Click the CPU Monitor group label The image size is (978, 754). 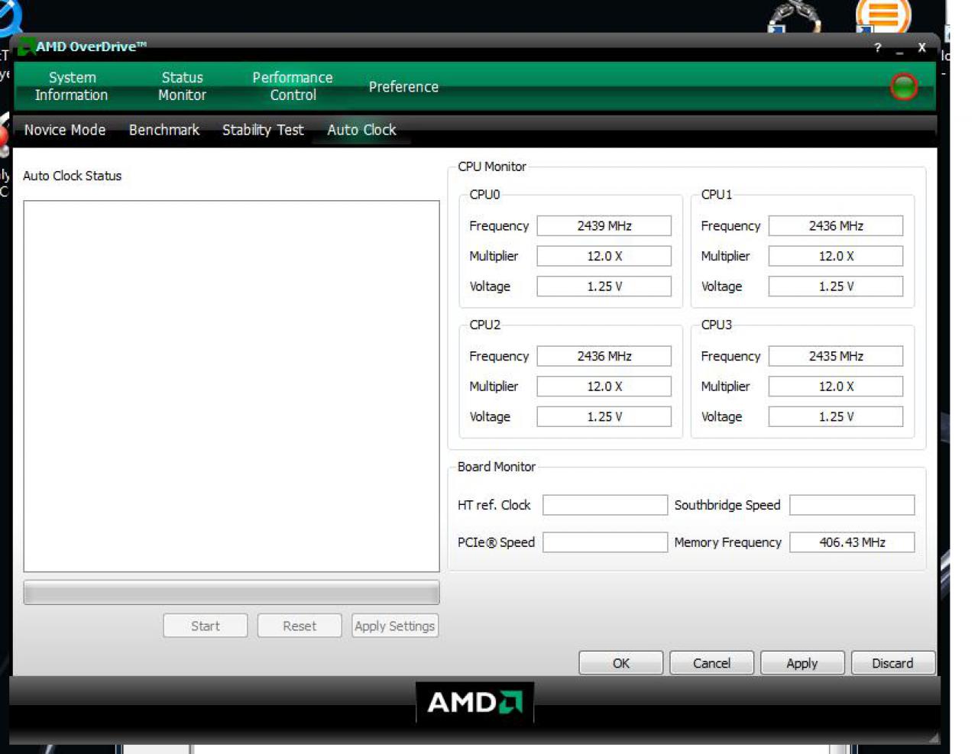pos(492,167)
